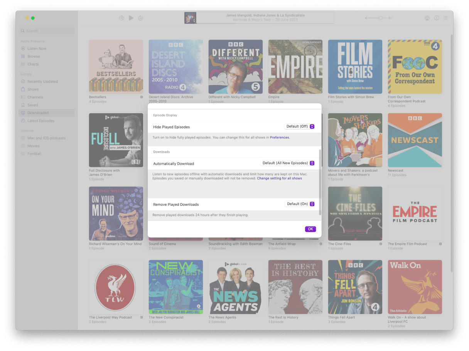Click the Preferences link in the dialog

coord(279,137)
